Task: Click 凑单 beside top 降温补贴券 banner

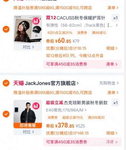Action: [113, 8]
